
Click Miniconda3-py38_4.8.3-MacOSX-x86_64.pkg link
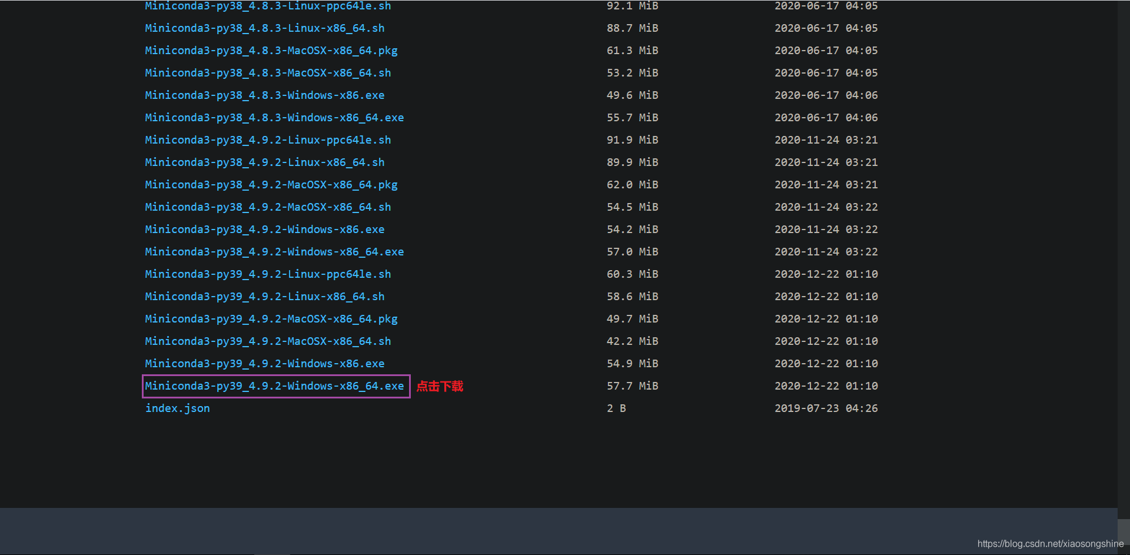click(271, 51)
